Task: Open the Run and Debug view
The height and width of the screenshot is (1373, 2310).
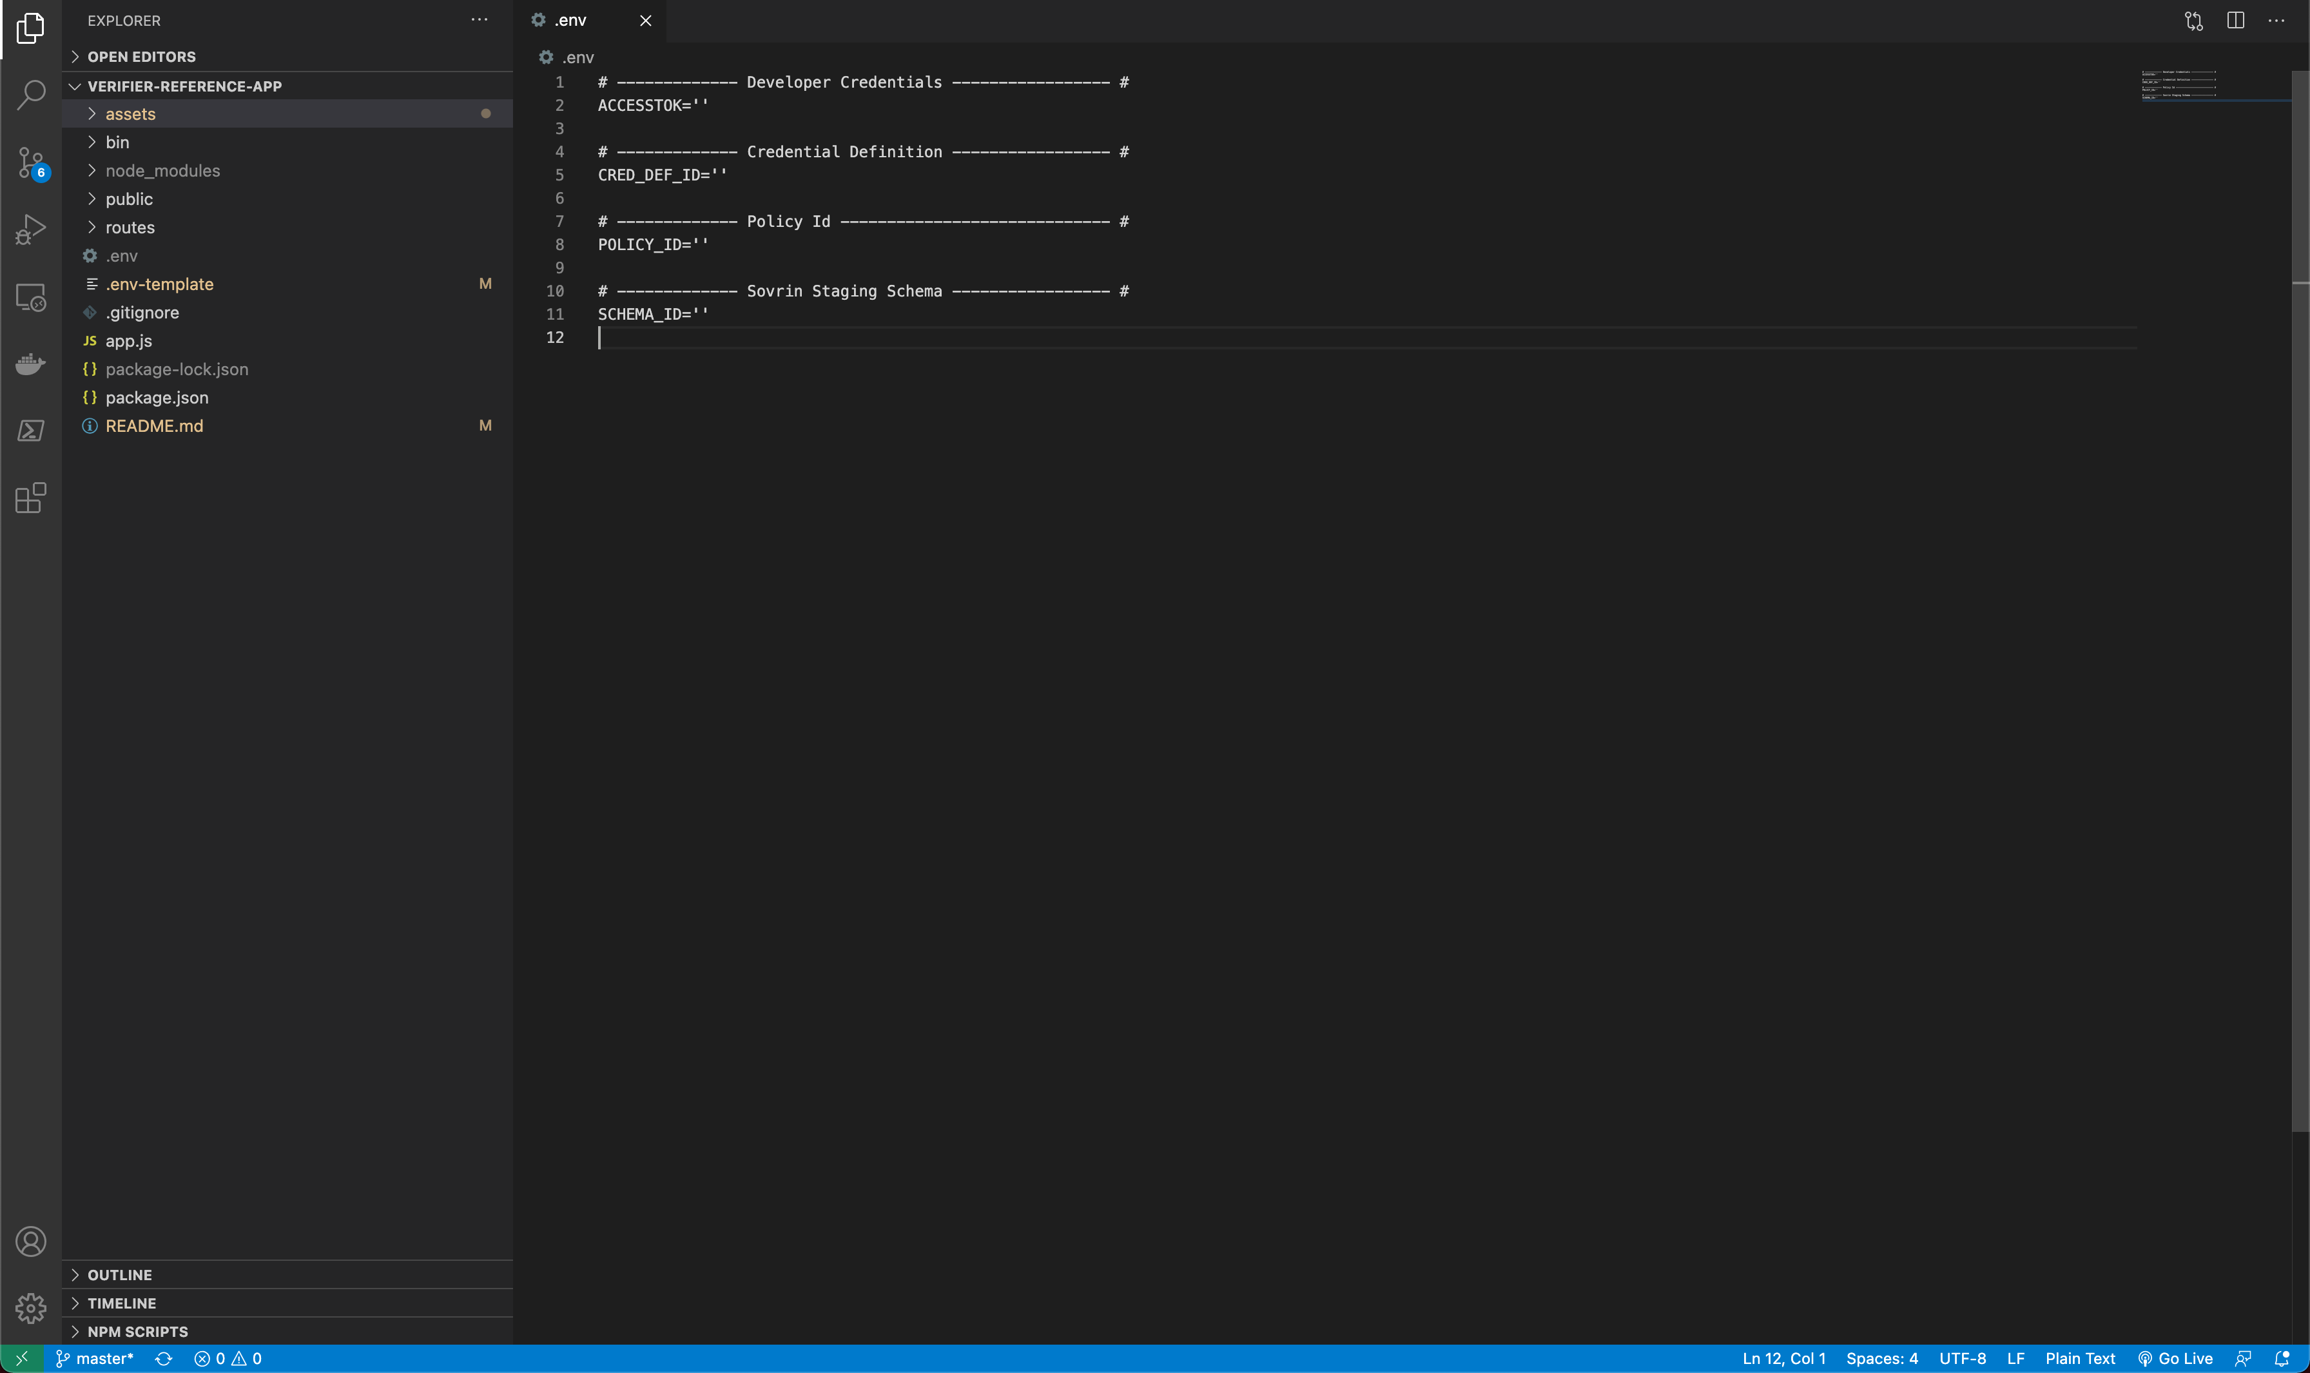Action: pos(30,229)
